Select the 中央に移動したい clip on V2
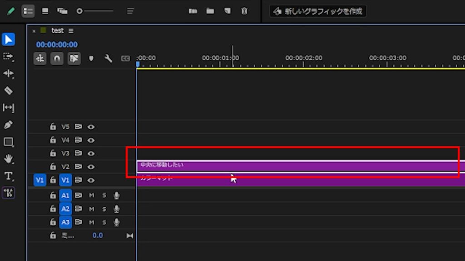The width and height of the screenshot is (465, 261). [x=301, y=166]
